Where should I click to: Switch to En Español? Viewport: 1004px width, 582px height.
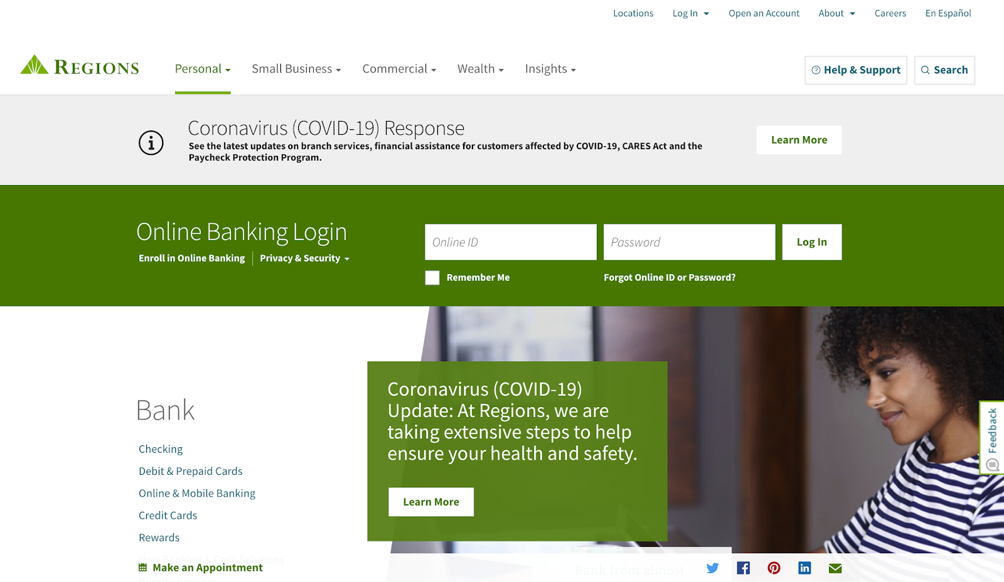pos(948,13)
